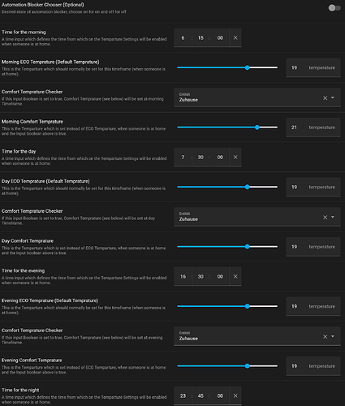Clear the morning Comfort Checker entity
Screen dimensions: 345x406
point(325,98)
